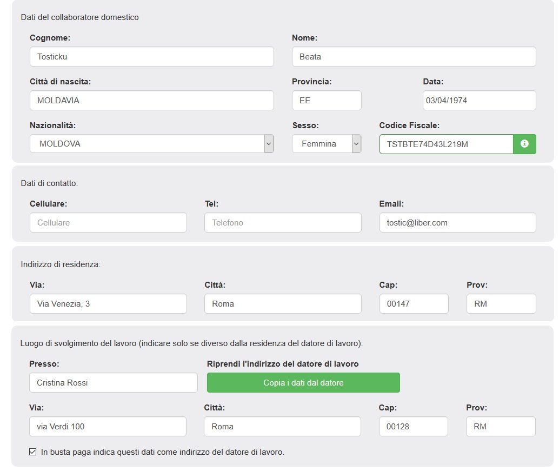559x471 pixels.
Task: Select the workplace Prov field at bottom right
Action: click(501, 427)
